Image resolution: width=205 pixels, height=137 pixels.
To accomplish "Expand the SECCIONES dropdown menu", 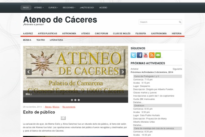I will click(69, 8).
